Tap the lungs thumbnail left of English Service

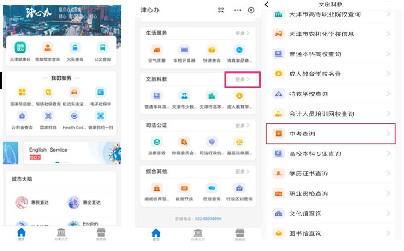(11, 153)
